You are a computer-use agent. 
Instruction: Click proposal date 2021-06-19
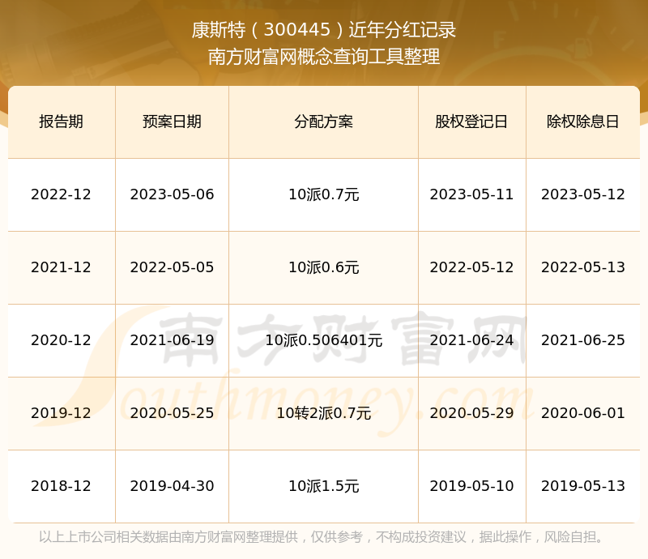pos(172,340)
